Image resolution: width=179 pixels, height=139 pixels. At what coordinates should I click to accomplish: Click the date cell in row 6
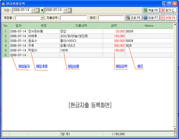tap(19, 55)
